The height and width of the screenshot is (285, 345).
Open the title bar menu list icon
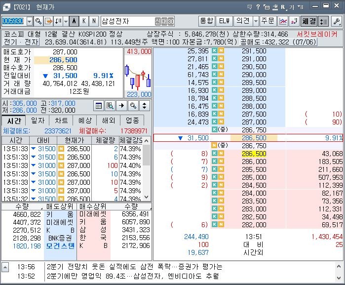point(301,7)
